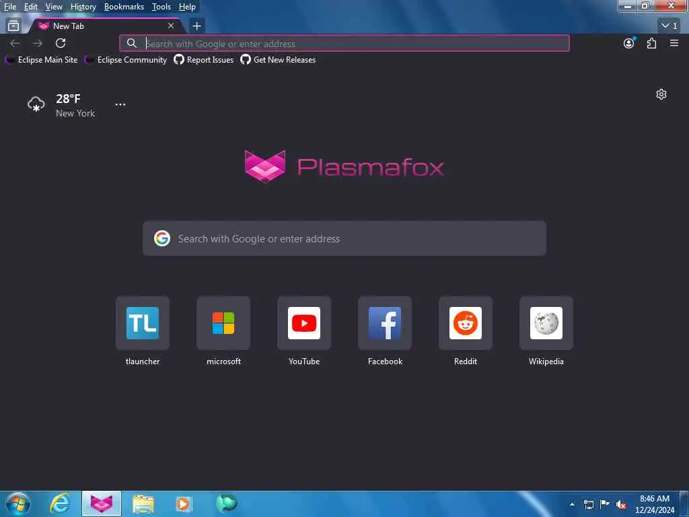Open the account profile icon
This screenshot has height=517, width=689.
(629, 43)
